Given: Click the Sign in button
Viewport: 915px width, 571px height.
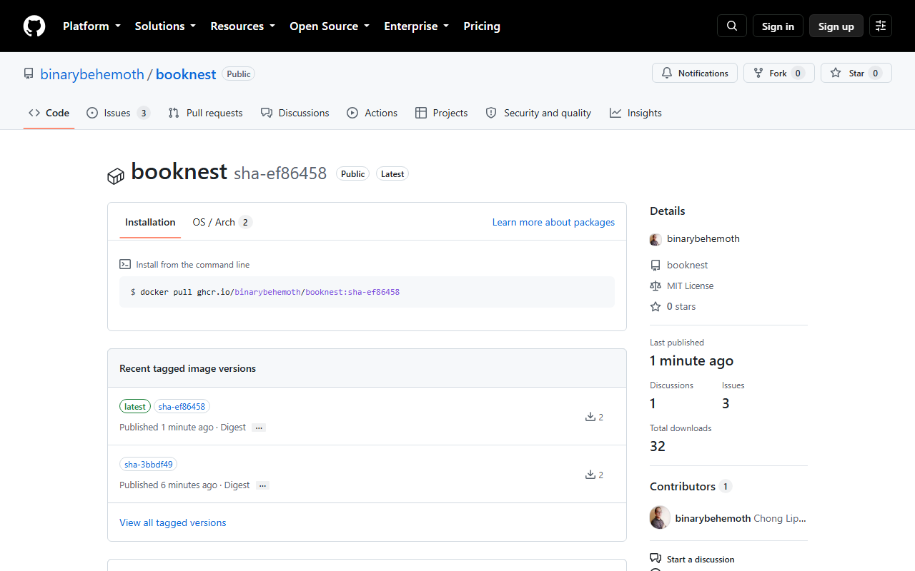Looking at the screenshot, I should tap(778, 26).
